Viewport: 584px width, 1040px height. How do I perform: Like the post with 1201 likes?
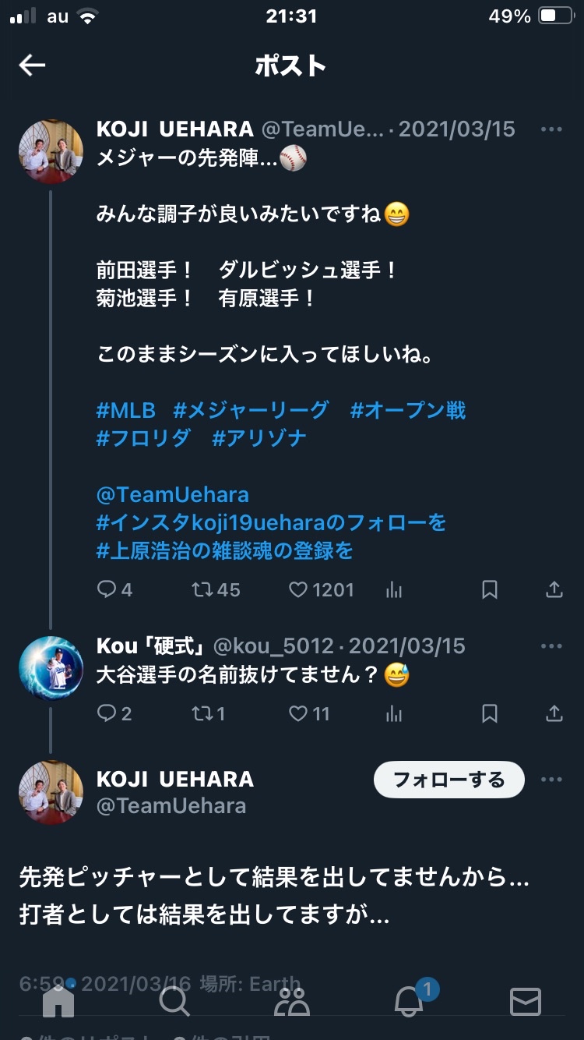tap(298, 590)
